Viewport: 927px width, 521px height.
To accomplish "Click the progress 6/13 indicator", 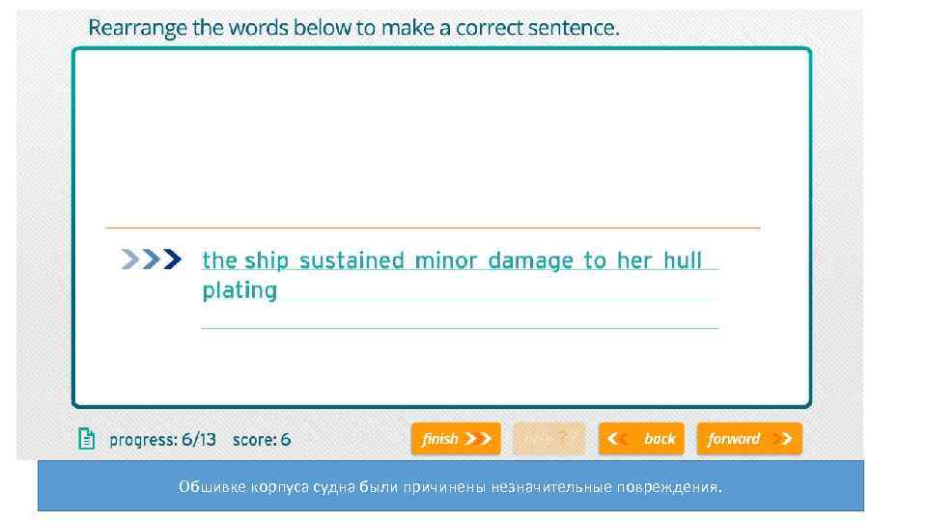I will [162, 440].
